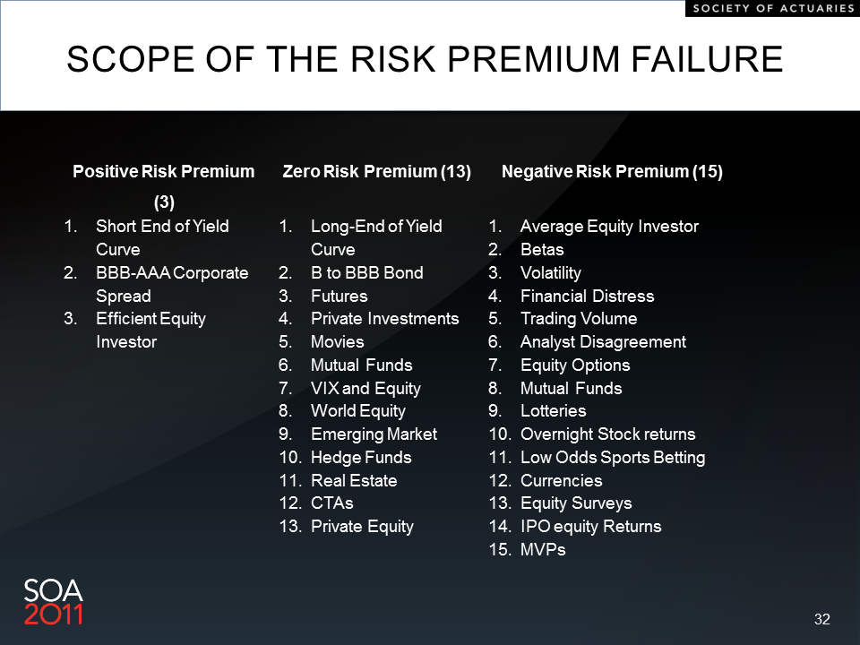Click 'Long-End of Yield Curve' item
This screenshot has width=860, height=645.
pos(376,237)
